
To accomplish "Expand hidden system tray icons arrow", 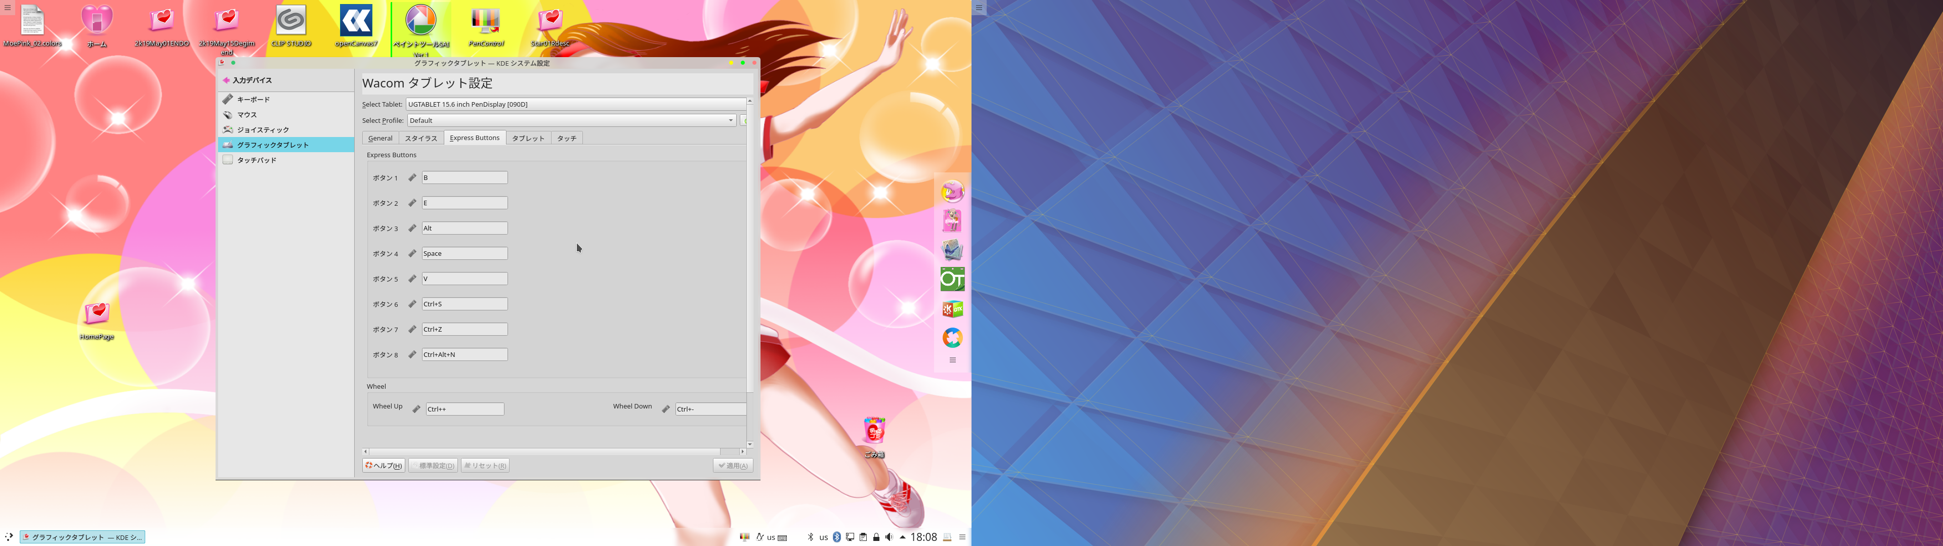I will (x=902, y=537).
